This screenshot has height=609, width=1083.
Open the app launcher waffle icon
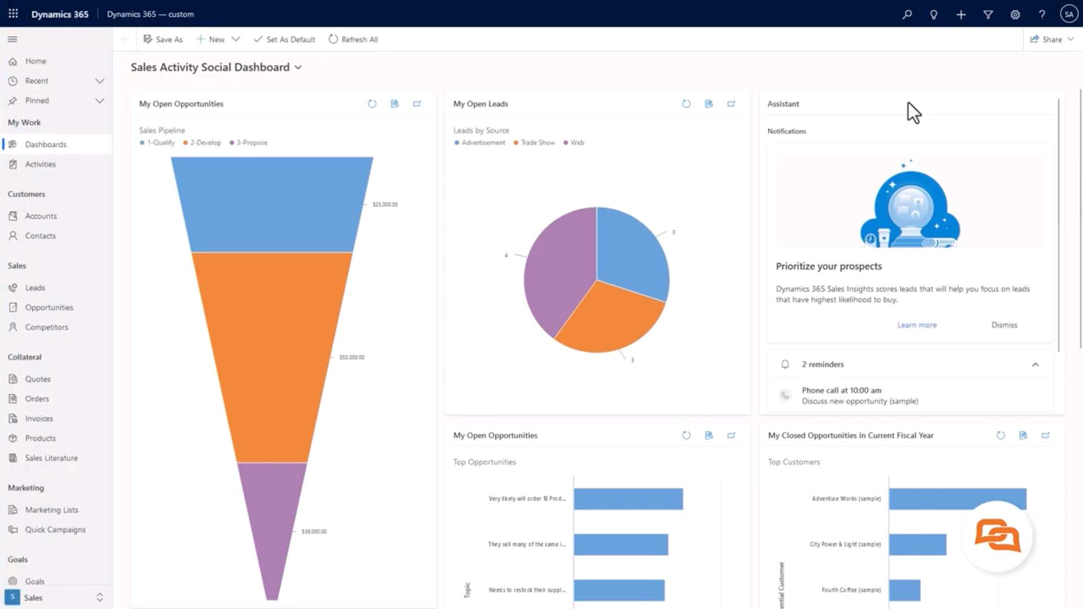click(13, 14)
